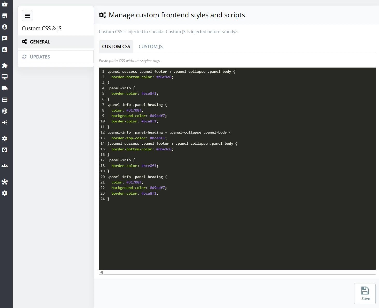Open the shipping truck icon in sidebar

(x=5, y=88)
